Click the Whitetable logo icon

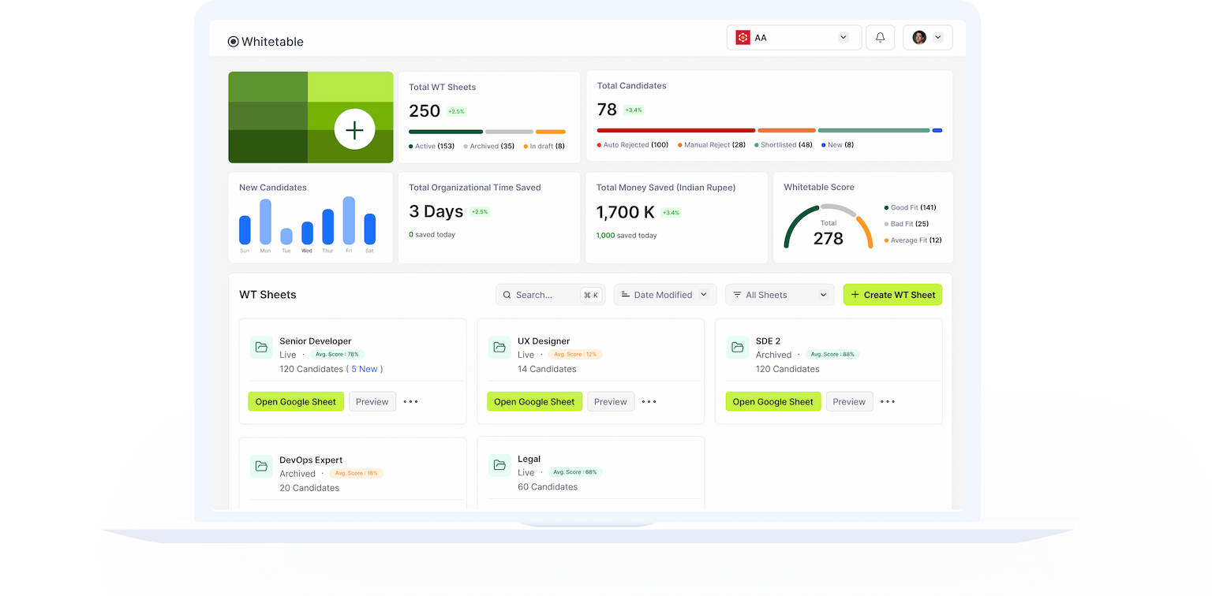[x=233, y=42]
